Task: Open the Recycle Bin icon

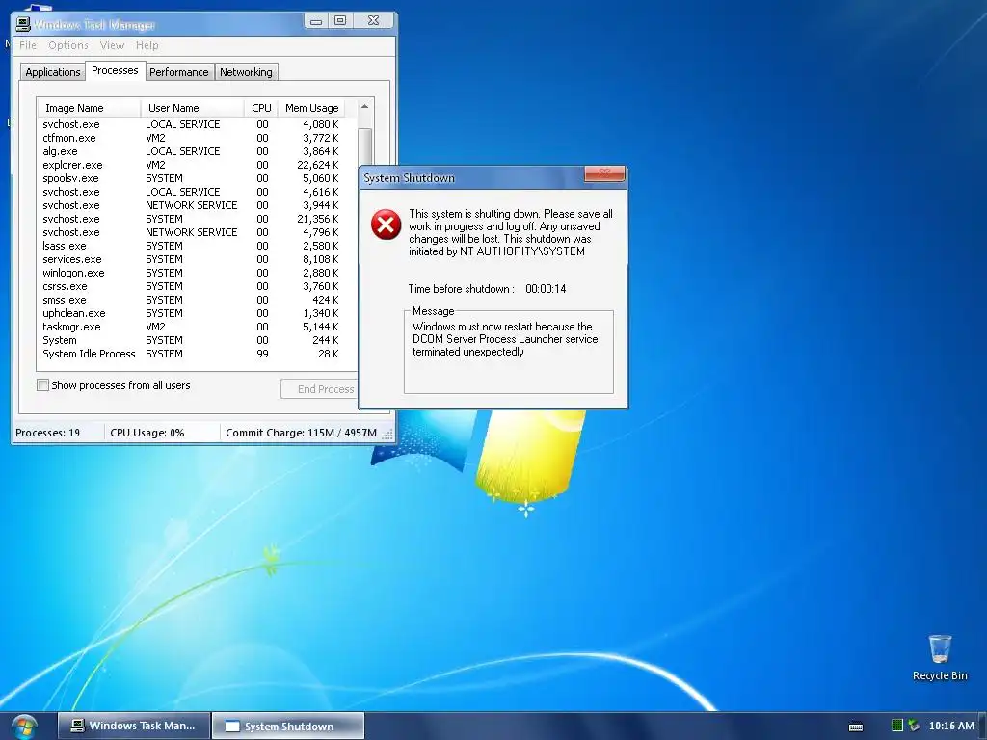Action: click(x=939, y=657)
